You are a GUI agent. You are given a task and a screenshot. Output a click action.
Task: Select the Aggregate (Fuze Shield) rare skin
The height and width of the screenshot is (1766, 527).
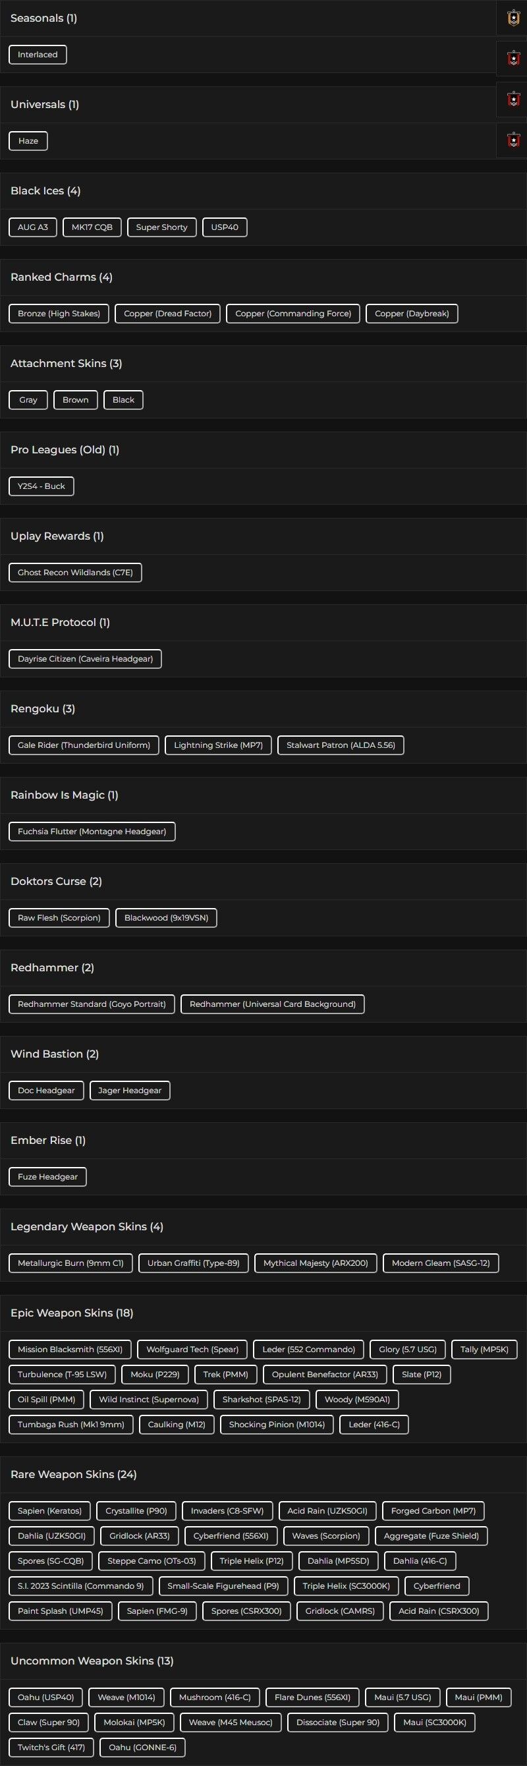(431, 1537)
